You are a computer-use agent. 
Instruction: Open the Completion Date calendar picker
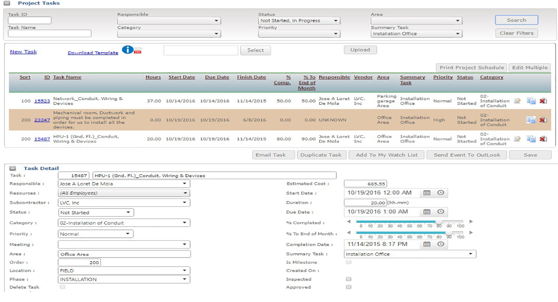coord(427,244)
